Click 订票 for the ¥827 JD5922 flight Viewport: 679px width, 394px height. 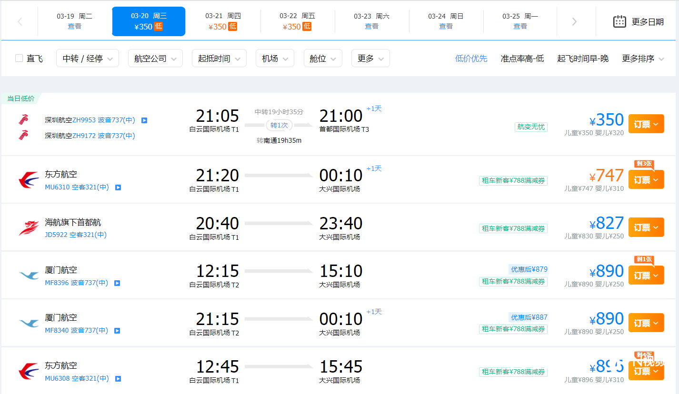[x=646, y=227]
